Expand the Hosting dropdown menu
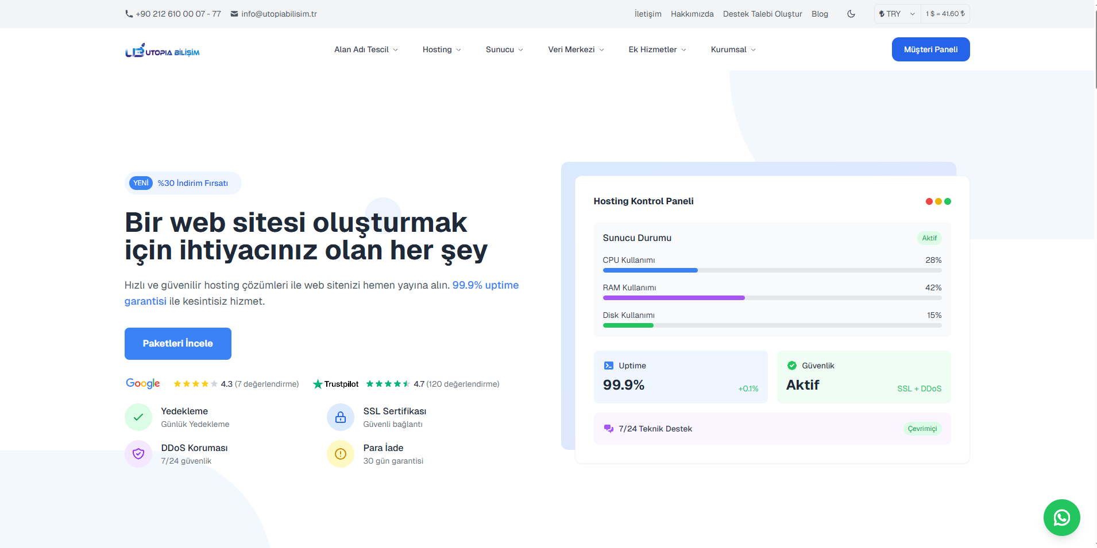 [x=442, y=50]
